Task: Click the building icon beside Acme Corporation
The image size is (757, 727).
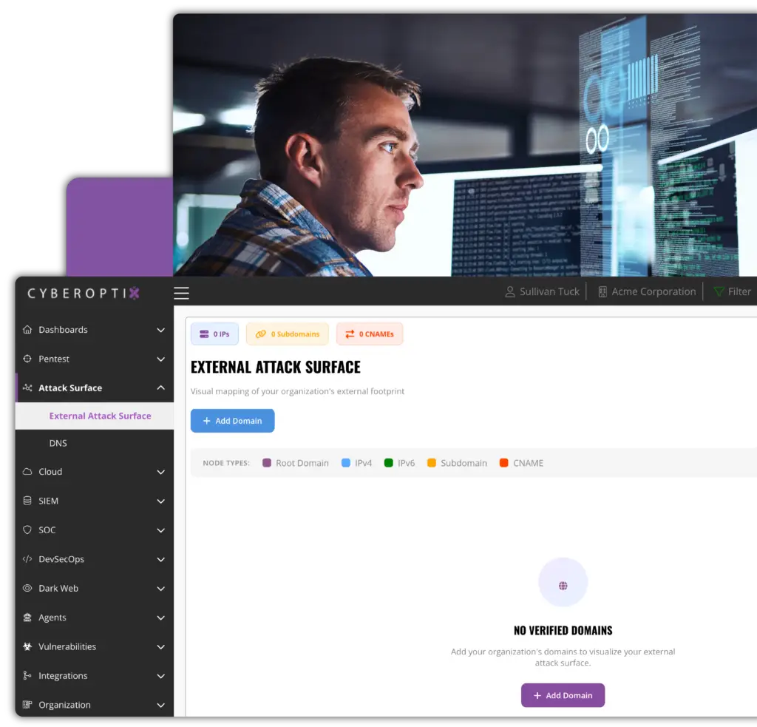Action: [x=602, y=292]
